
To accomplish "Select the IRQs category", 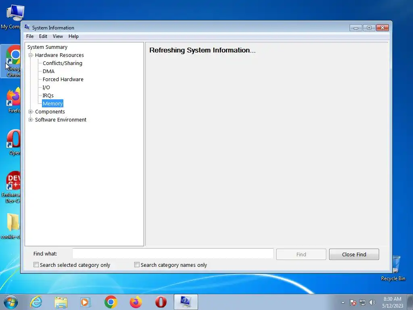I will click(x=48, y=95).
